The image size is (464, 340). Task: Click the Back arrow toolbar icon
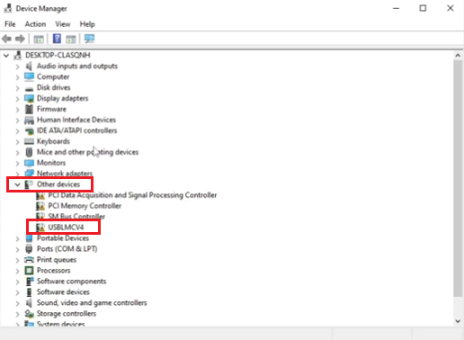[6, 39]
